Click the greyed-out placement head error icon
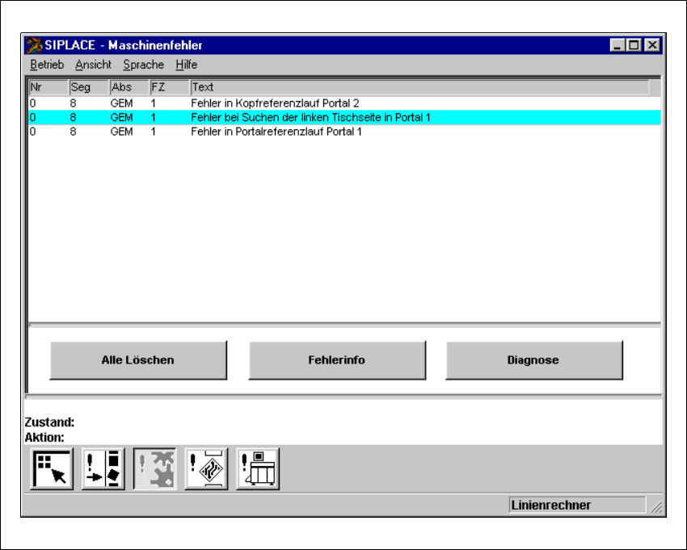Image resolution: width=687 pixels, height=550 pixels. click(155, 469)
